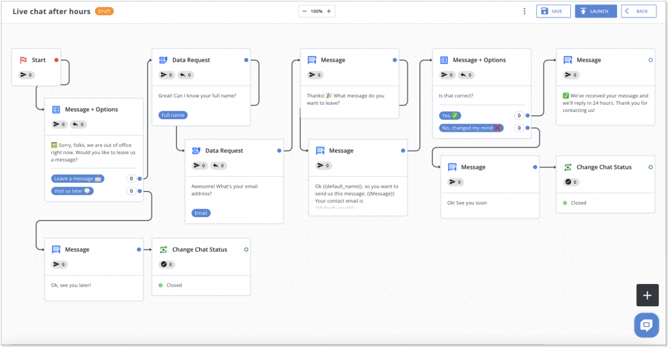Click the 'Email' attribute tag on the Data Request node

point(200,213)
